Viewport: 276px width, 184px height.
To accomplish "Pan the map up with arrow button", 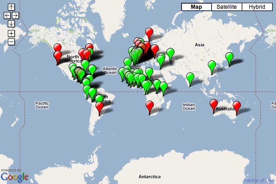I will (11, 7).
